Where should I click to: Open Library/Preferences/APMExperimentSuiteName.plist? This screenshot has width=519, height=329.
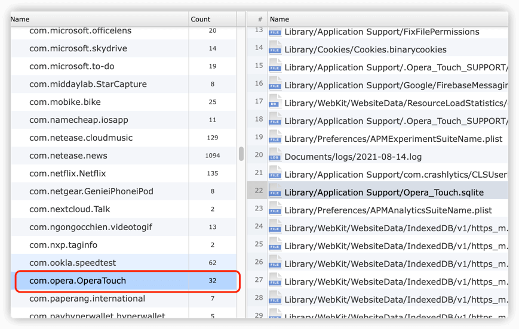394,139
